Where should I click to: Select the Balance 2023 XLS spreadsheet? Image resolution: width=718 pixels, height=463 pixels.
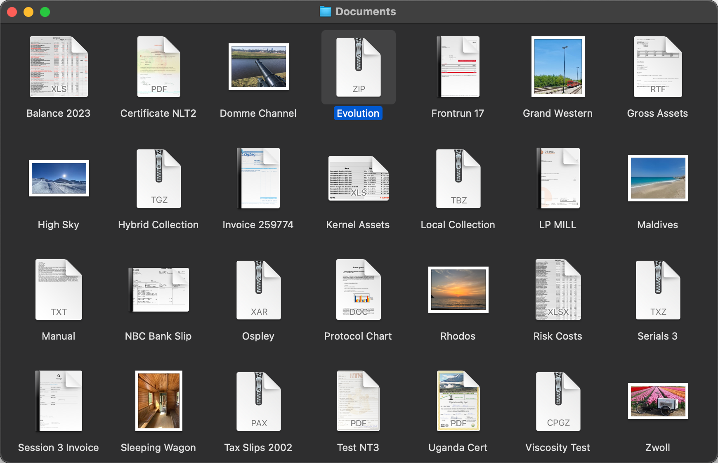coord(58,67)
